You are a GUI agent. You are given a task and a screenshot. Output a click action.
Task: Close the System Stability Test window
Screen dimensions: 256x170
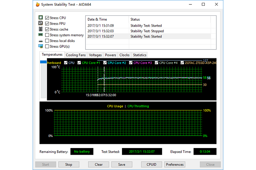(216, 4)
